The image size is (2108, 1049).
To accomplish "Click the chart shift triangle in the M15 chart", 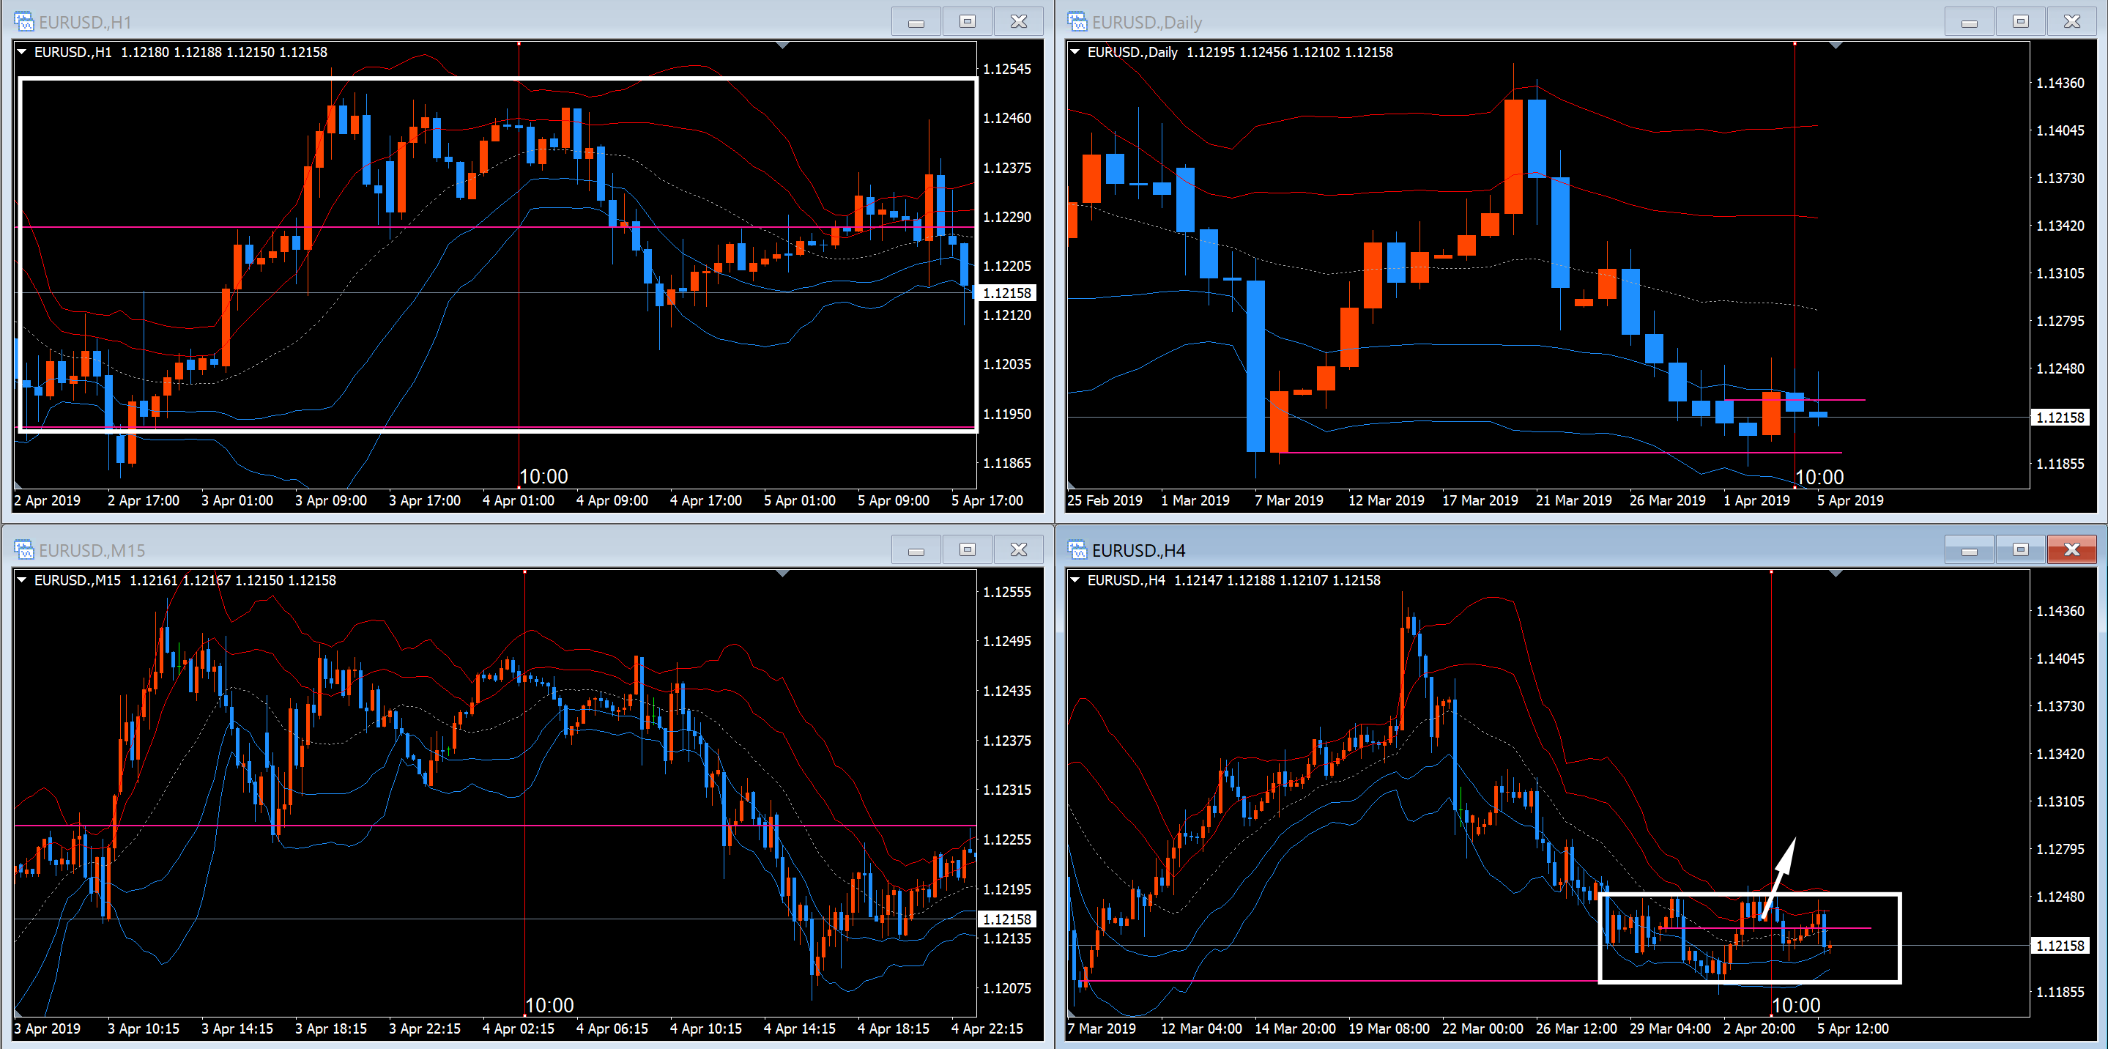I will [782, 574].
